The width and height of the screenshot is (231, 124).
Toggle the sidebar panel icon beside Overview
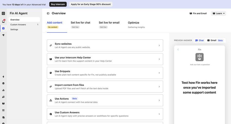48,13
